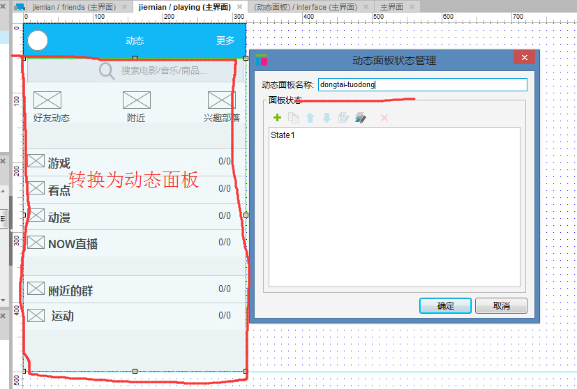
Task: Select State1 in the panel states list
Action: pyautogui.click(x=283, y=135)
